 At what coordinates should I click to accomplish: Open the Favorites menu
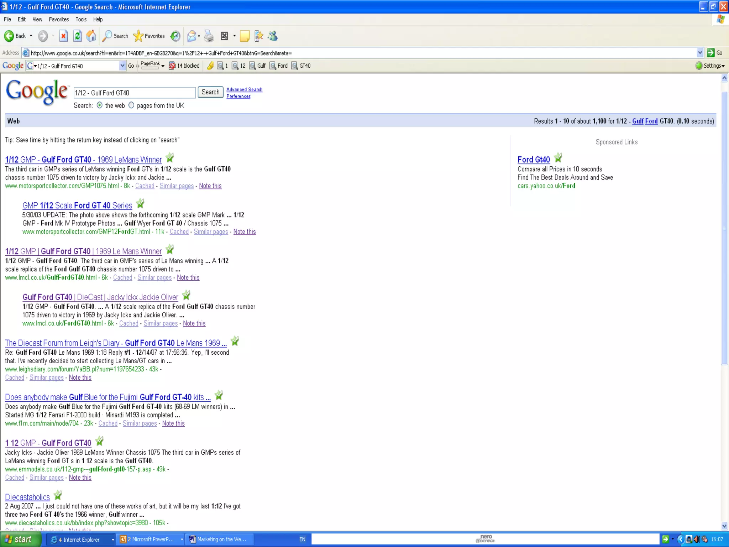click(x=59, y=19)
